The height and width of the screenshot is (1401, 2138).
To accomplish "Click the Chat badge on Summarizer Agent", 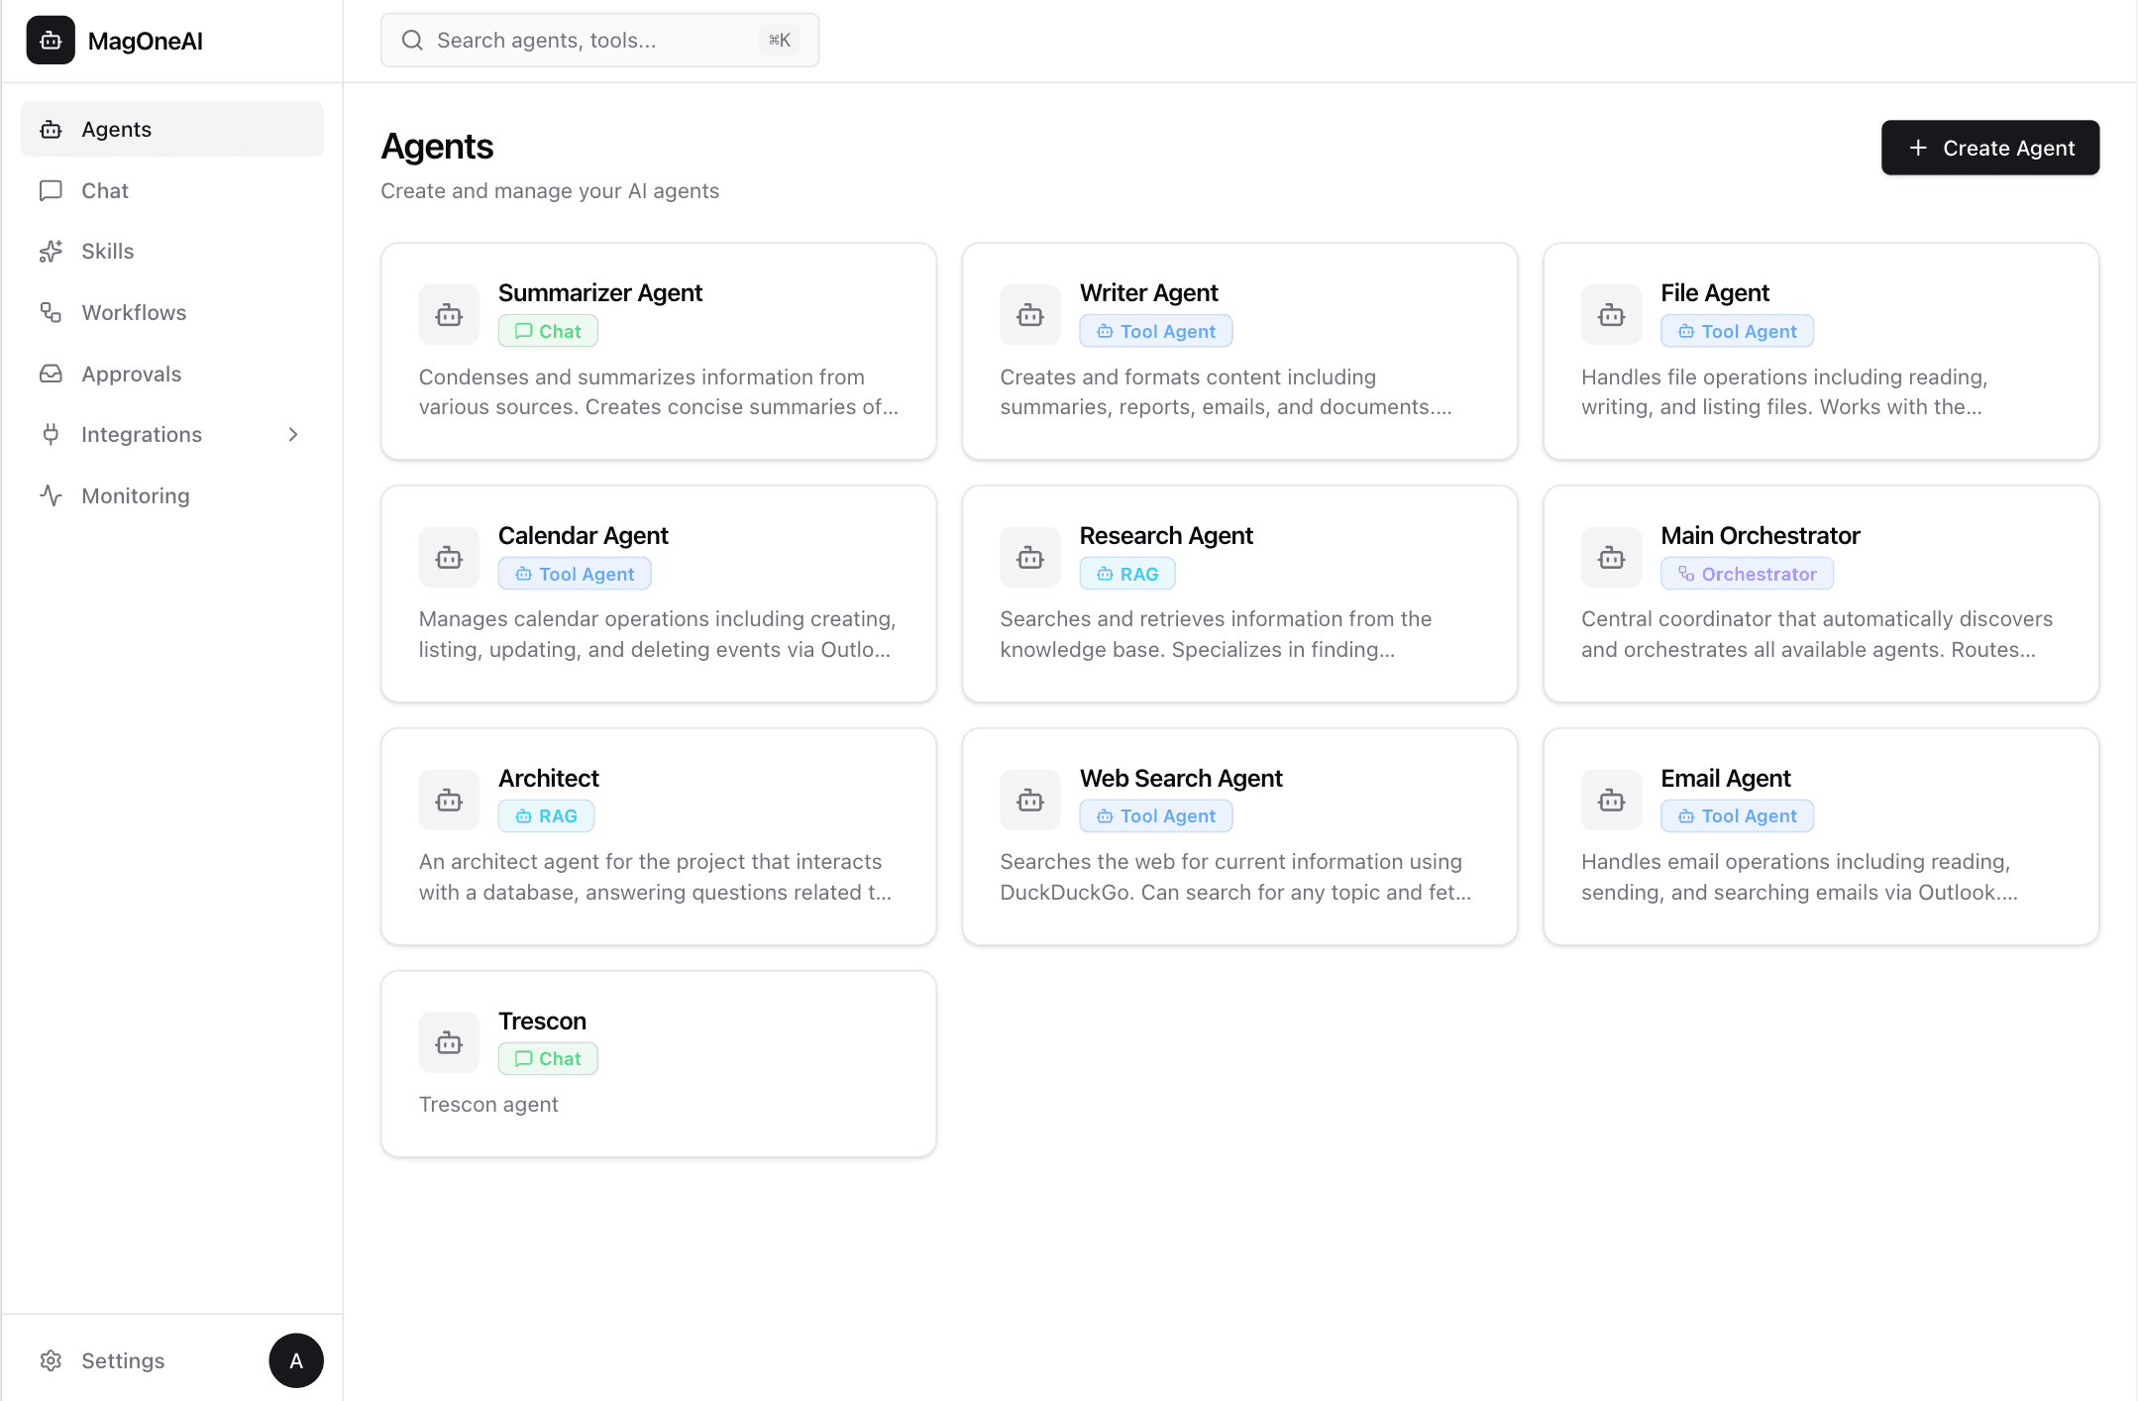I will (x=548, y=331).
